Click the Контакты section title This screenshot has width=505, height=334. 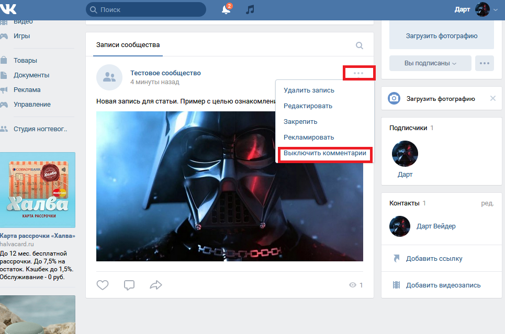404,203
